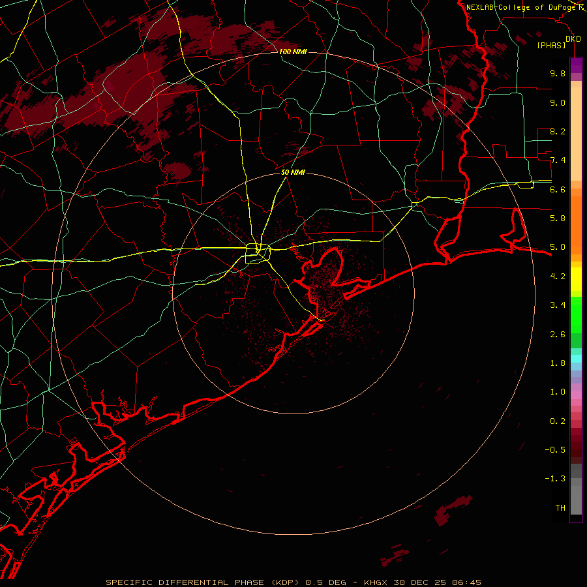The image size is (587, 587).
Task: Click the 2.6 value on color scale
Action: 558,335
